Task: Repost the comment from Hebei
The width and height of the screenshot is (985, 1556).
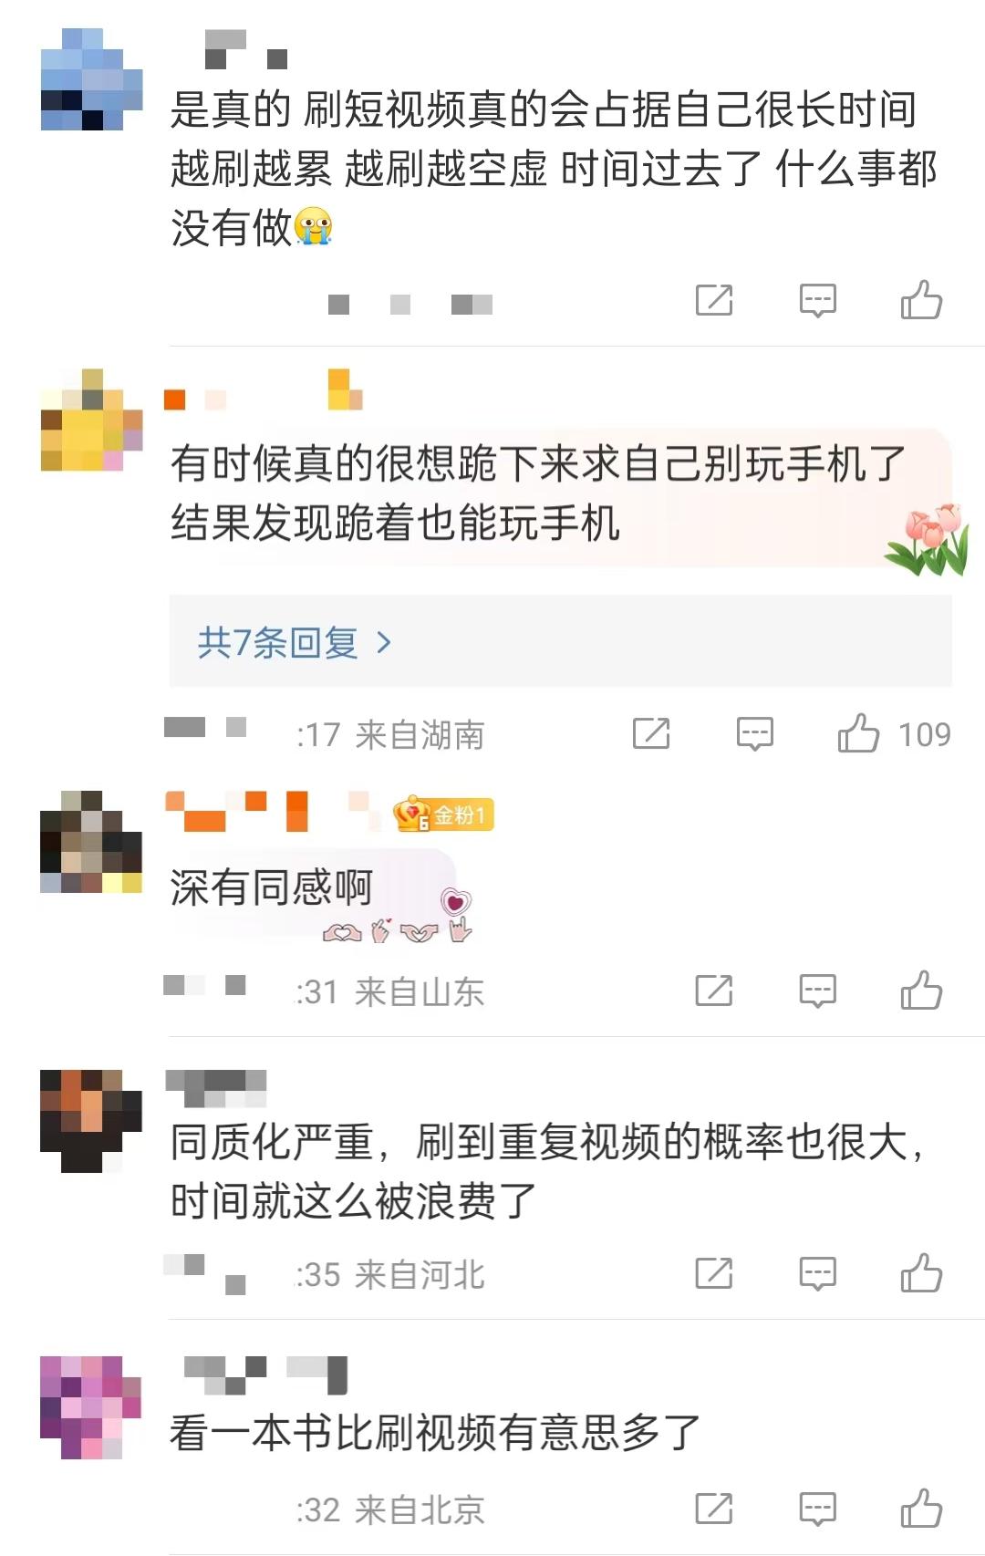Action: coord(714,1273)
